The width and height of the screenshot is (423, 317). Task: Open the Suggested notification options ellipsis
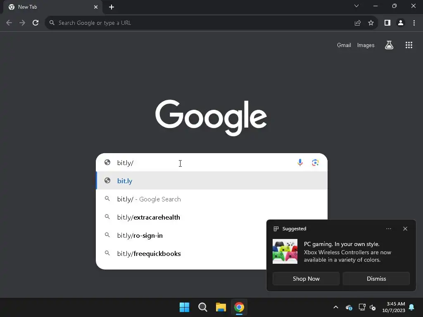point(388,229)
